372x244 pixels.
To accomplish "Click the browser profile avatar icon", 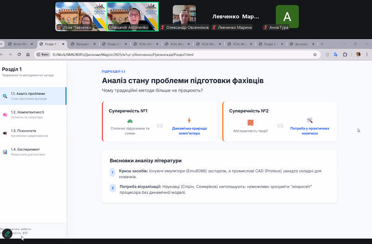I will pyautogui.click(x=358, y=54).
